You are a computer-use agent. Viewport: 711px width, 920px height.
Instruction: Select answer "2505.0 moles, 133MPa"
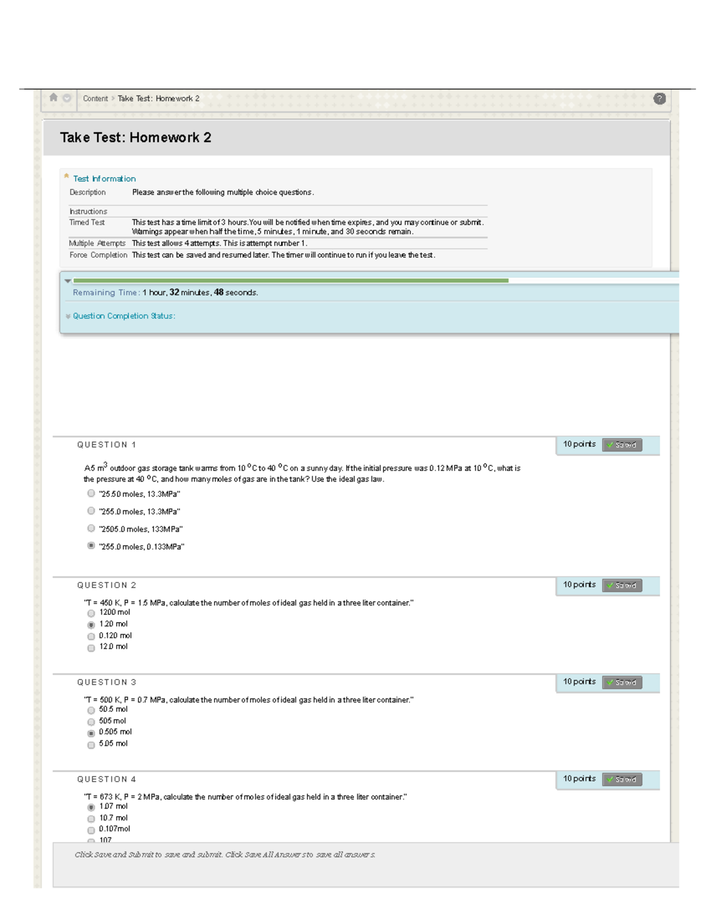click(x=91, y=528)
